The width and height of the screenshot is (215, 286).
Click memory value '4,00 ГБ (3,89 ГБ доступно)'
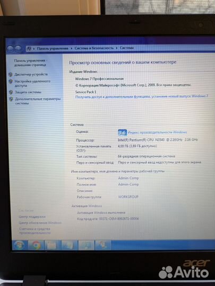137,146
